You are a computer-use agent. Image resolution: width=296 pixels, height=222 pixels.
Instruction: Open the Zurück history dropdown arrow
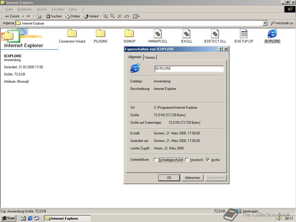[x=23, y=16]
